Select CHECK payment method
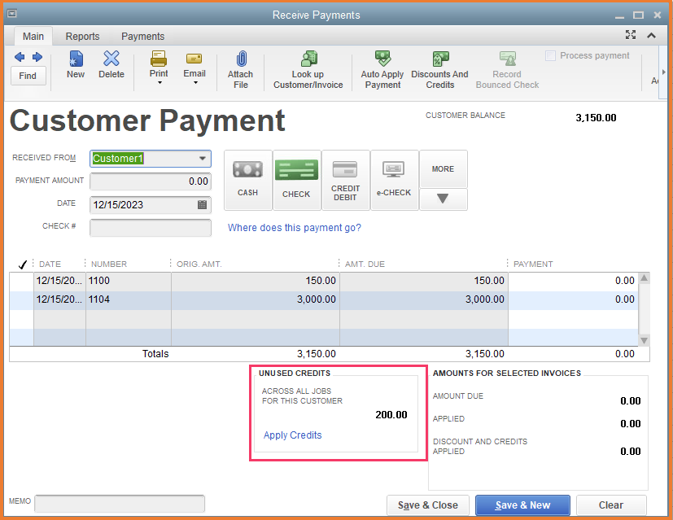 point(296,180)
